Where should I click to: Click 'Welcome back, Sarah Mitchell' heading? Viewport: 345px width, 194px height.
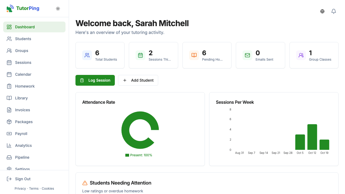[x=132, y=23]
